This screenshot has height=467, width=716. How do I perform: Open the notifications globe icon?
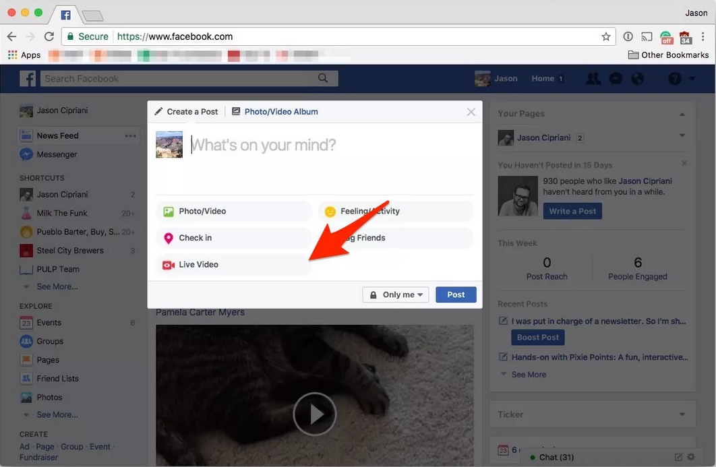pyautogui.click(x=638, y=78)
